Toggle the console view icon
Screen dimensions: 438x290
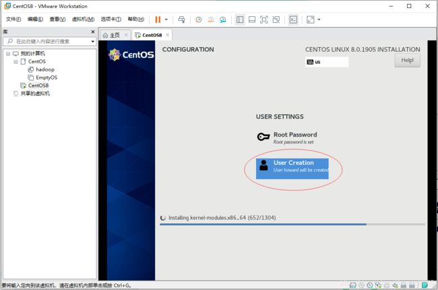[x=293, y=20]
